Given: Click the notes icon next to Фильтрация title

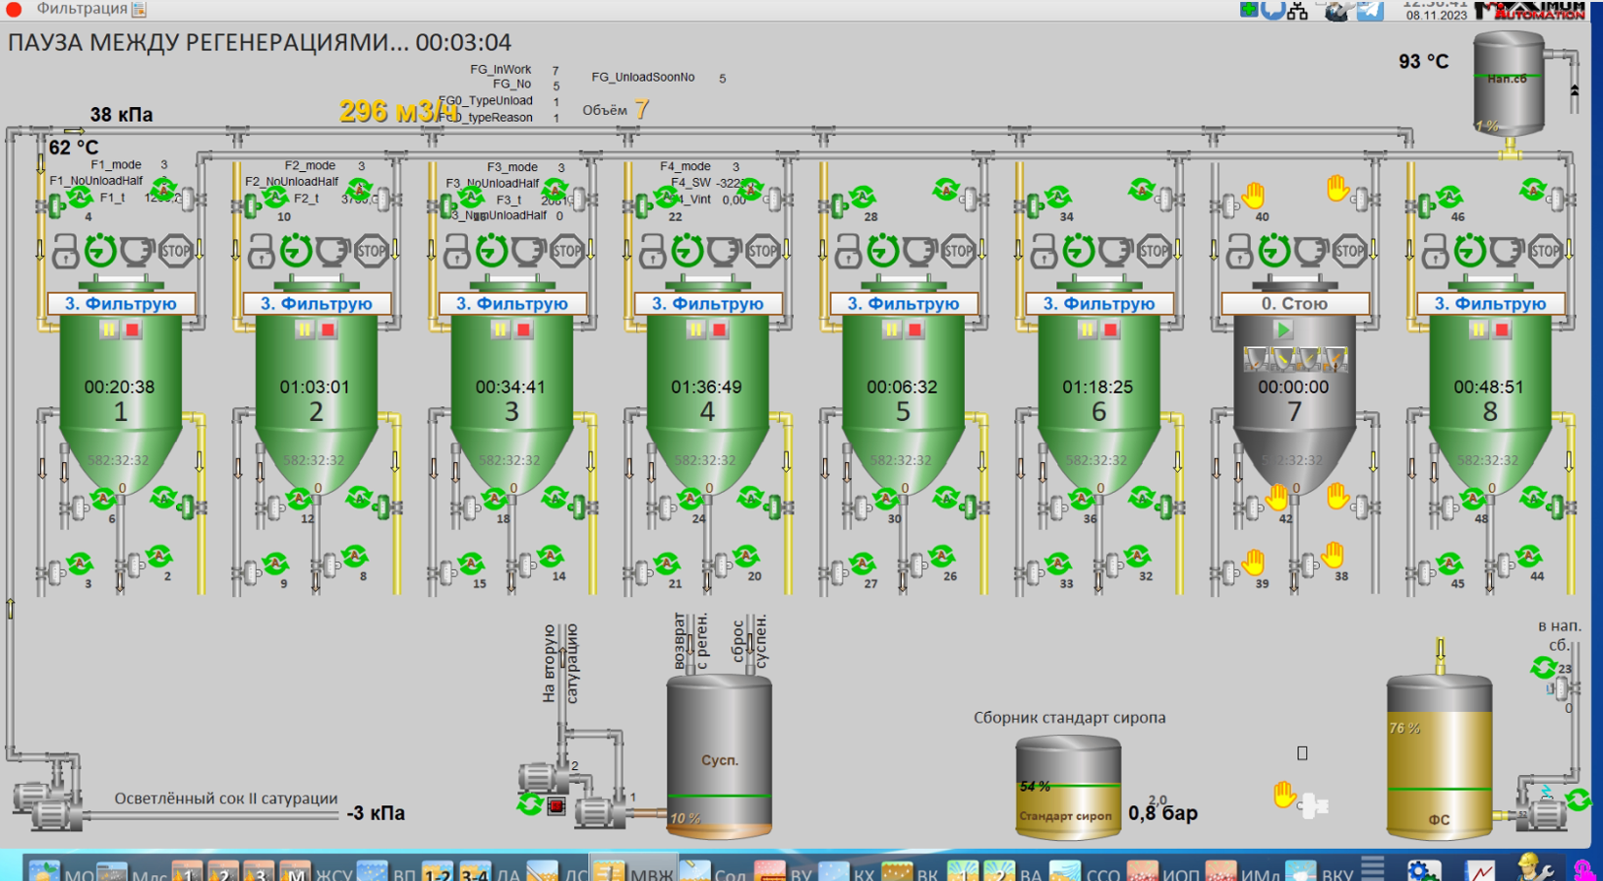Looking at the screenshot, I should (139, 9).
